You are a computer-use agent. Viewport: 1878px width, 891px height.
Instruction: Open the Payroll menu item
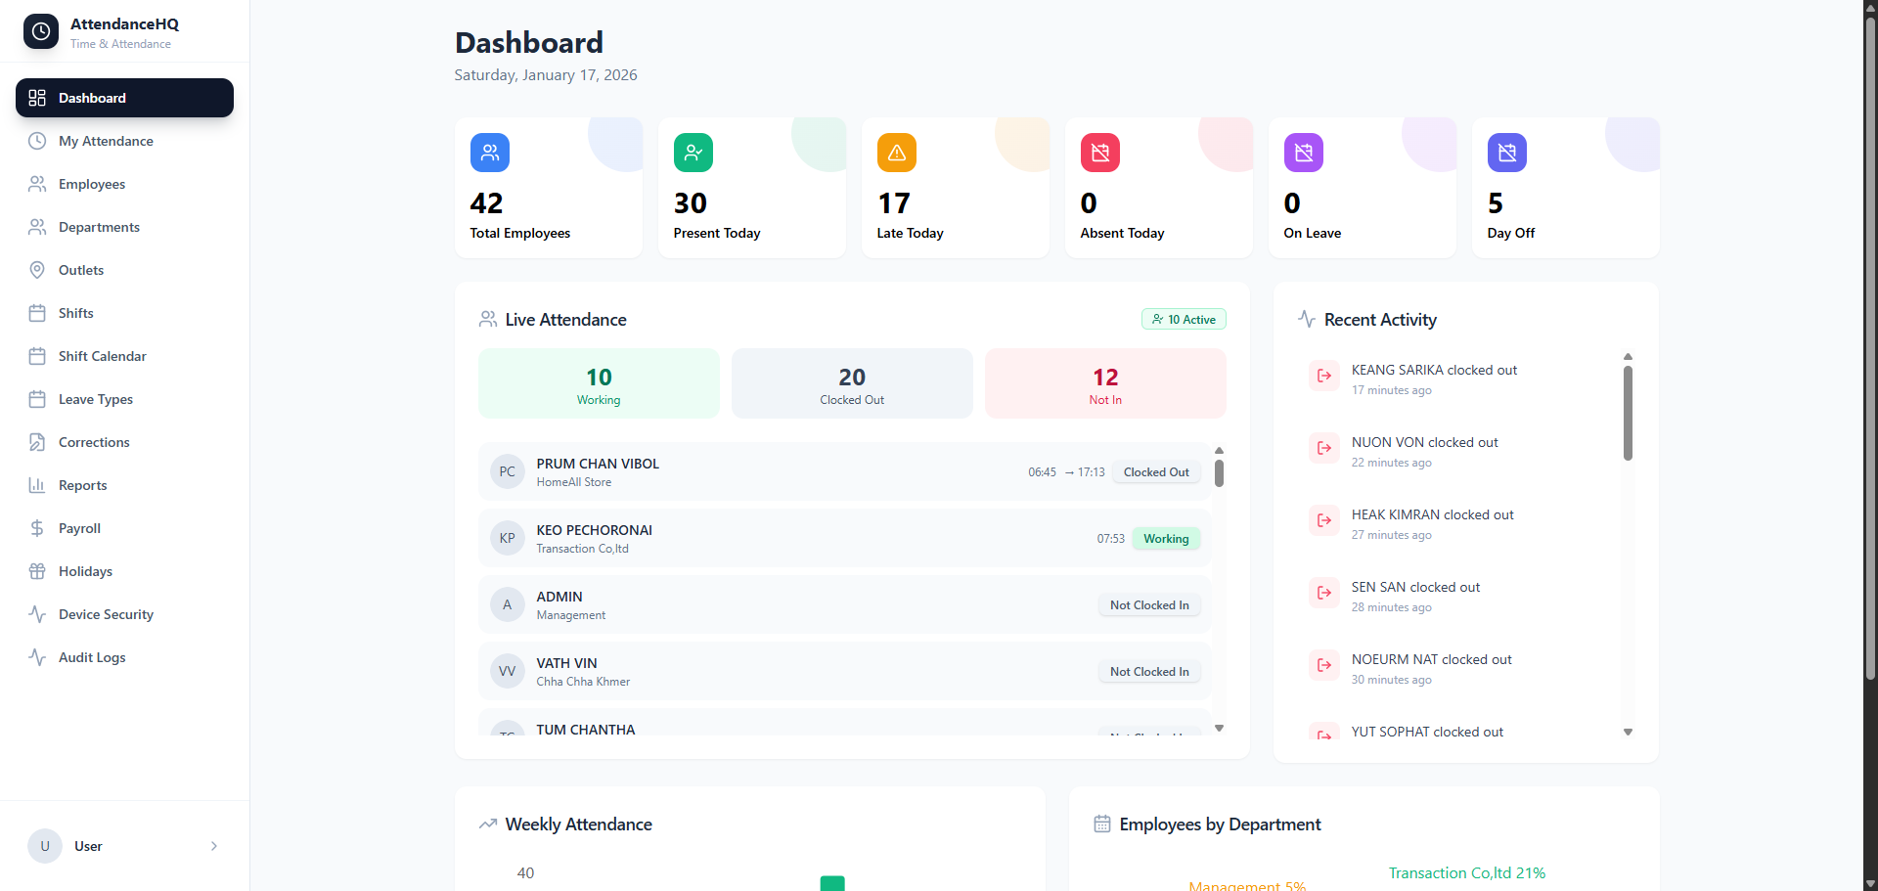(124, 528)
